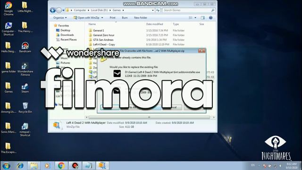Click Print in Explorer toolbar
This screenshot has height=170, width=302.
pos(112,18)
